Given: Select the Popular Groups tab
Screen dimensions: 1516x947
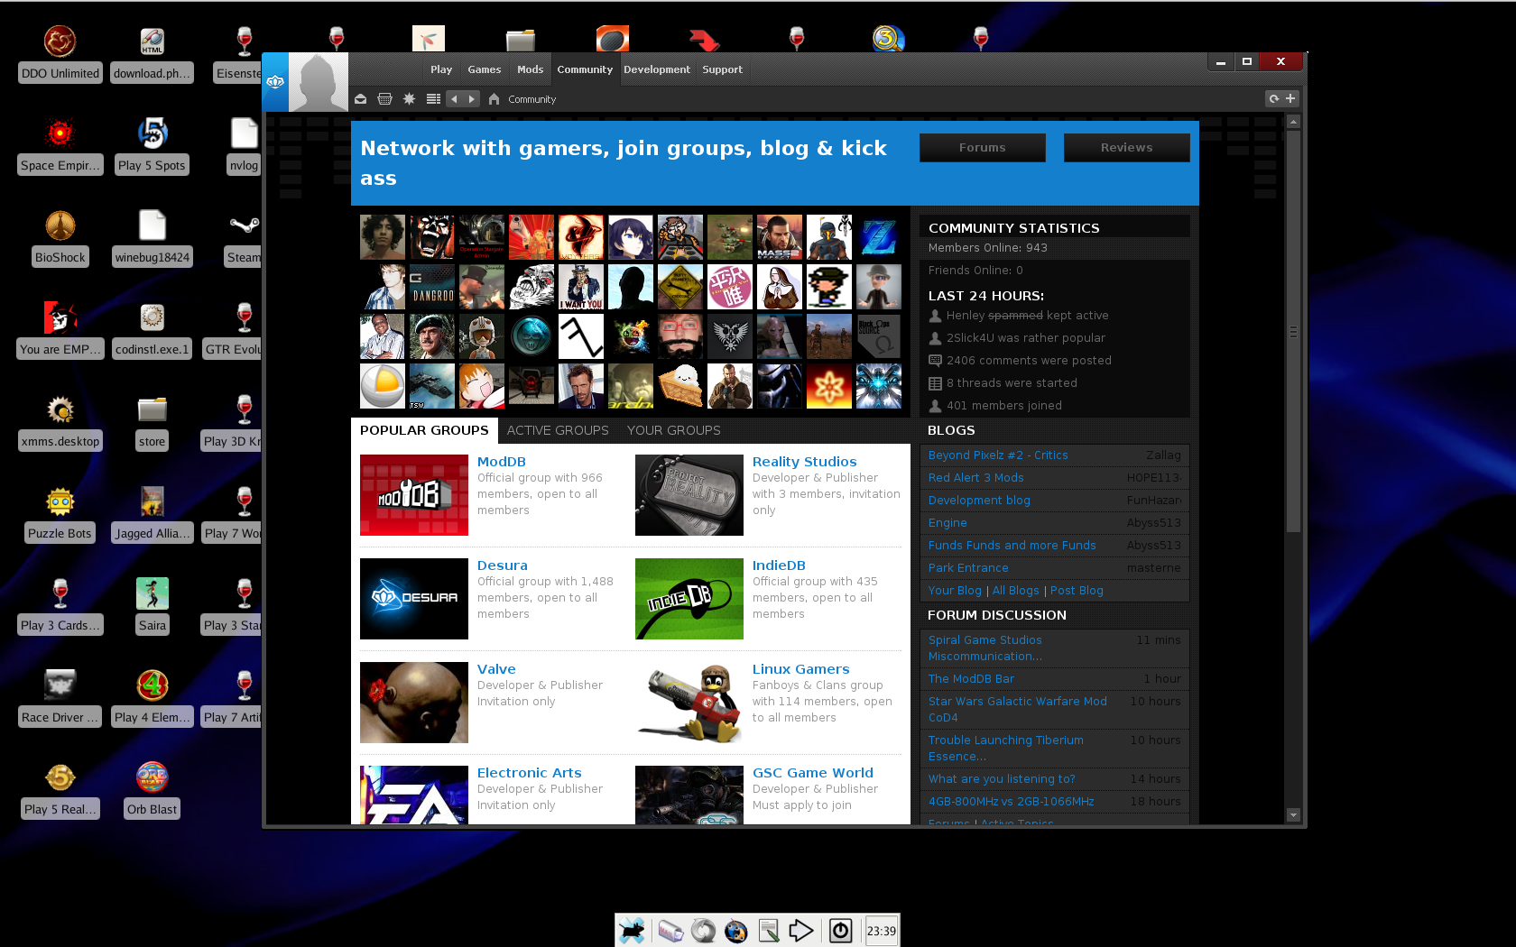Looking at the screenshot, I should coord(424,430).
